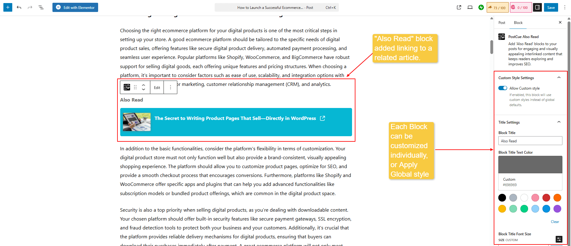Click Edit in the block toolbar
571x246 pixels.
point(157,87)
